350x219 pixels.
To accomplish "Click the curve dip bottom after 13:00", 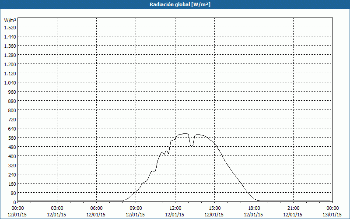I will coord(192,146).
